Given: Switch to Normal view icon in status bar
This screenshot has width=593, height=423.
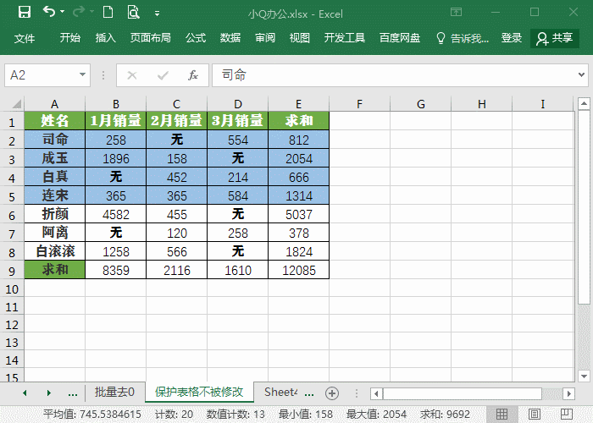Looking at the screenshot, I should tap(502, 414).
